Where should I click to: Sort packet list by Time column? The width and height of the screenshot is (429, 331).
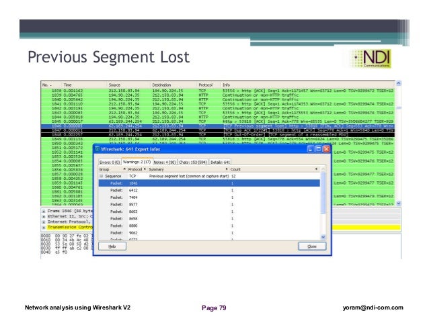(x=85, y=85)
